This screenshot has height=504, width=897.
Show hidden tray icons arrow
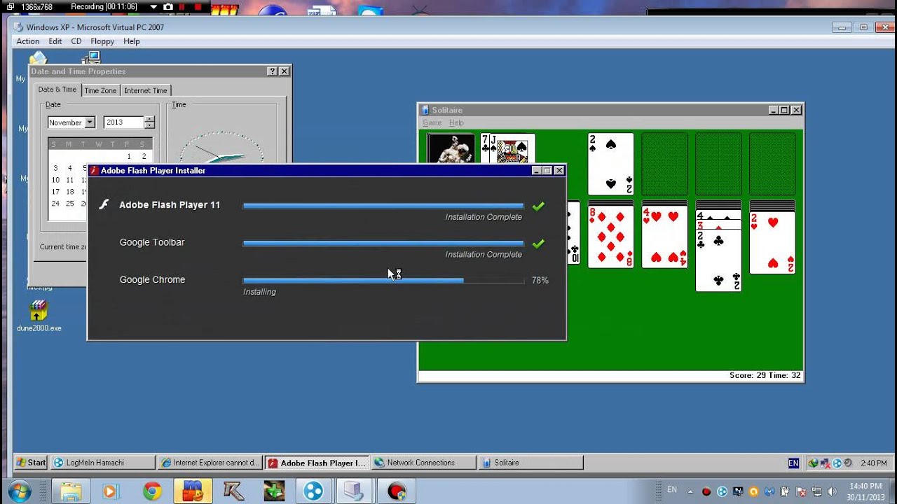click(690, 491)
